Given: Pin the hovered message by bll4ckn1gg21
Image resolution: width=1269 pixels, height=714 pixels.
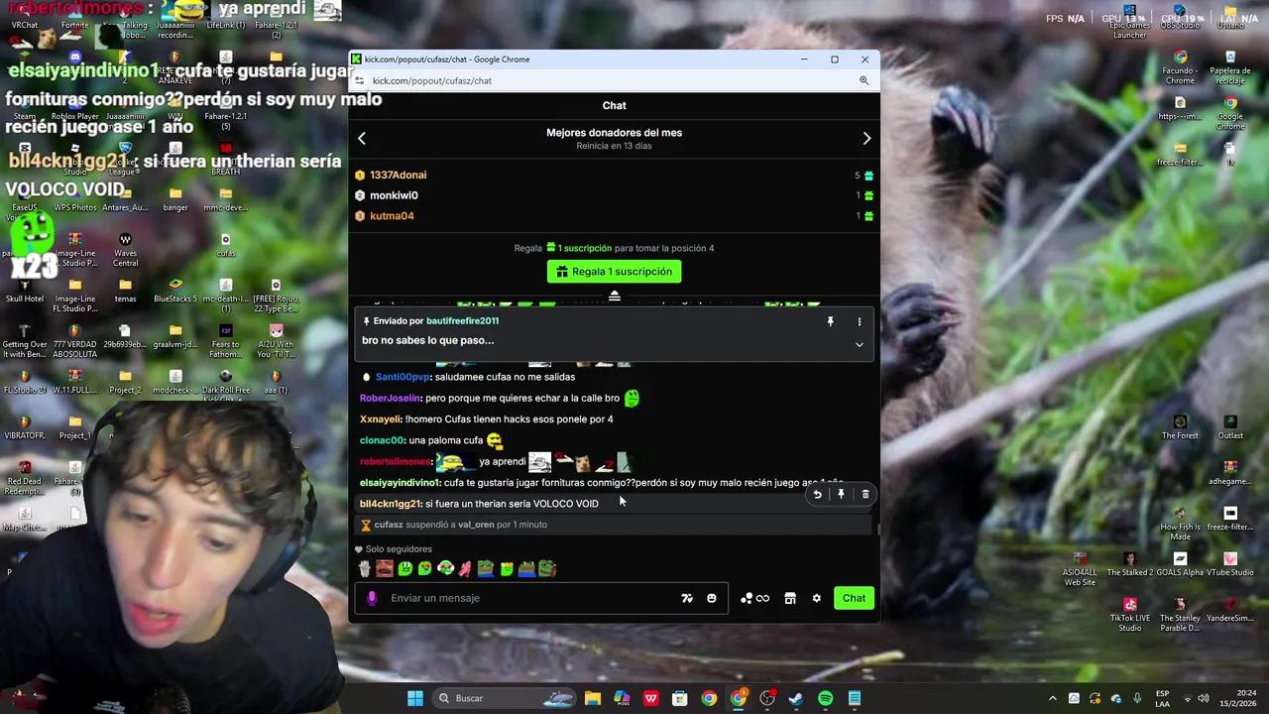Looking at the screenshot, I should point(841,494).
